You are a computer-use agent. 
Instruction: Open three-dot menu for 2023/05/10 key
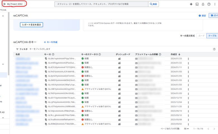(x=188, y=115)
